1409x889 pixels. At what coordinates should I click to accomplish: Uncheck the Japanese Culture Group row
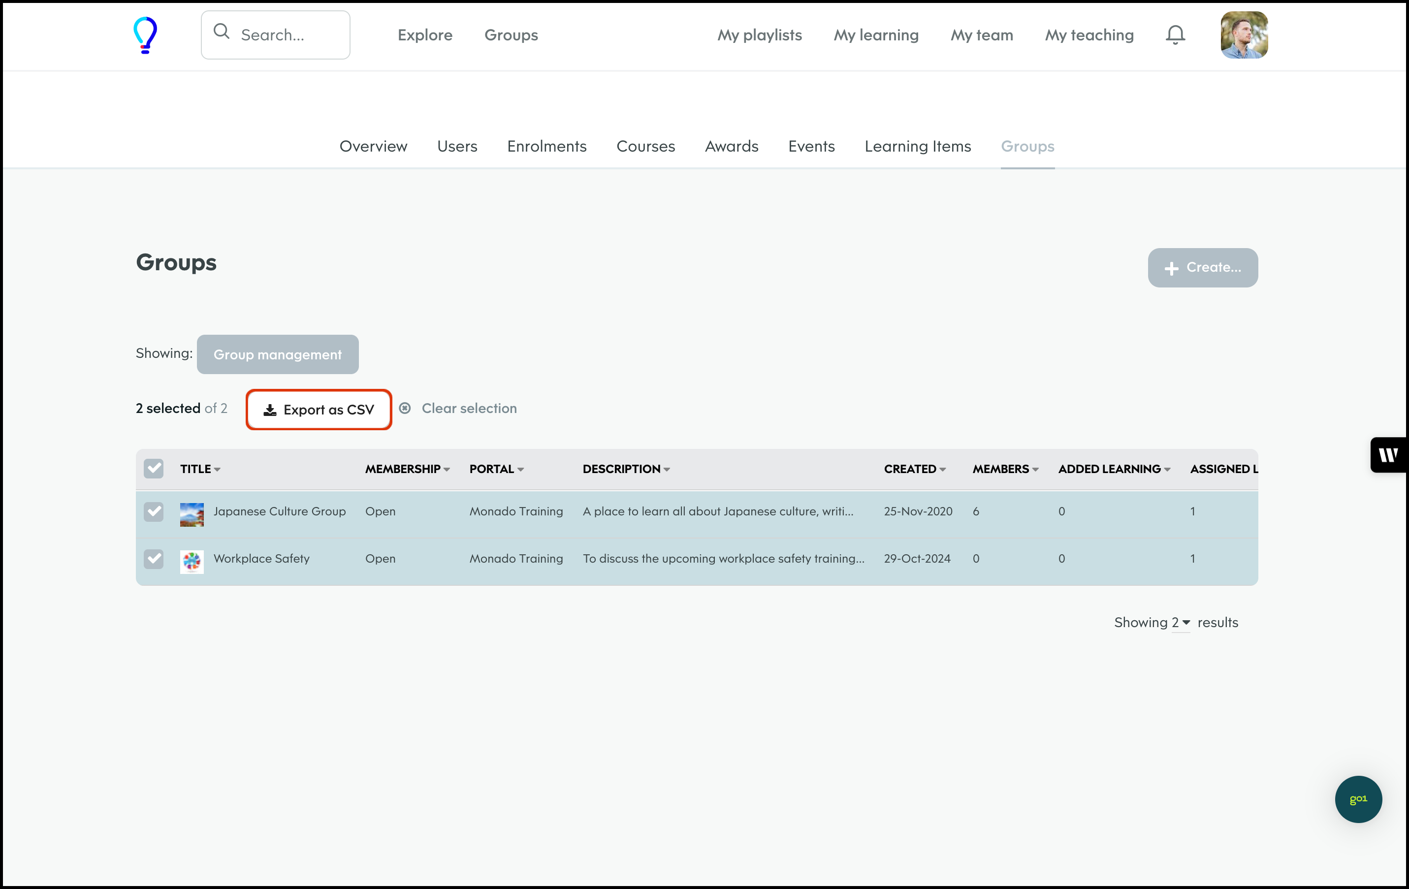click(154, 512)
